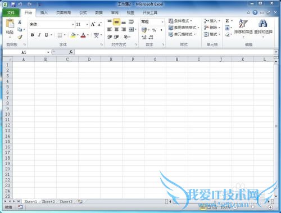
Task: Toggle Top Align
Action: point(110,22)
